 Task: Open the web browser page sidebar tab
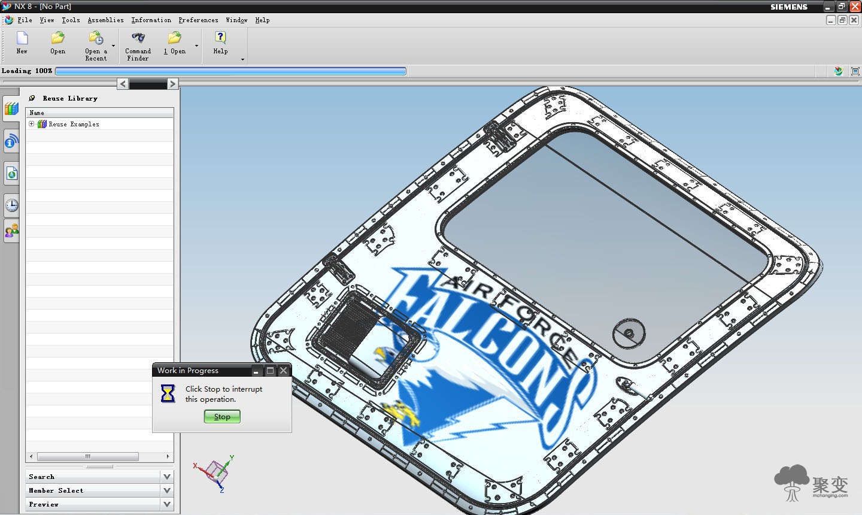coord(11,174)
